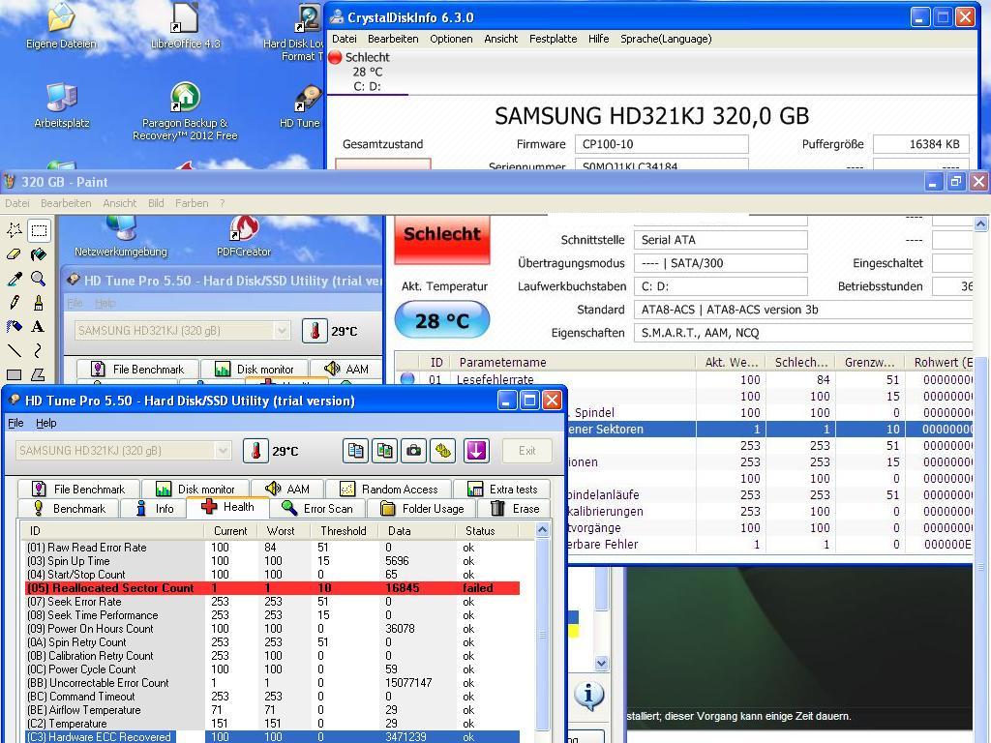Image resolution: width=991 pixels, height=743 pixels.
Task: Switch to the Info tab in HD Tune
Action: pos(154,509)
